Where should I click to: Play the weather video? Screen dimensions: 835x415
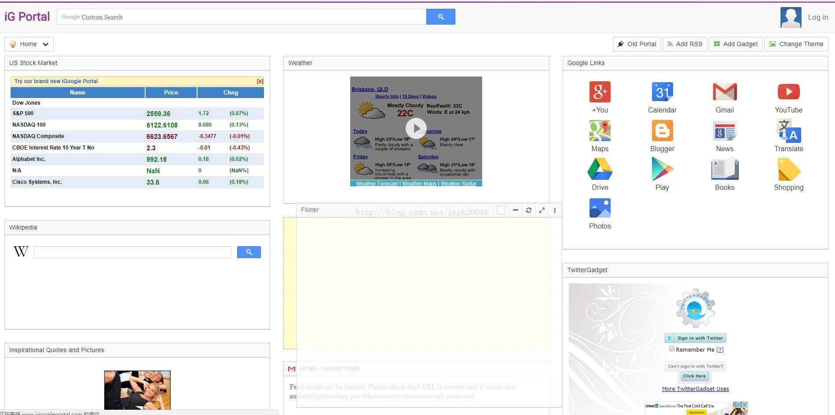click(x=416, y=128)
